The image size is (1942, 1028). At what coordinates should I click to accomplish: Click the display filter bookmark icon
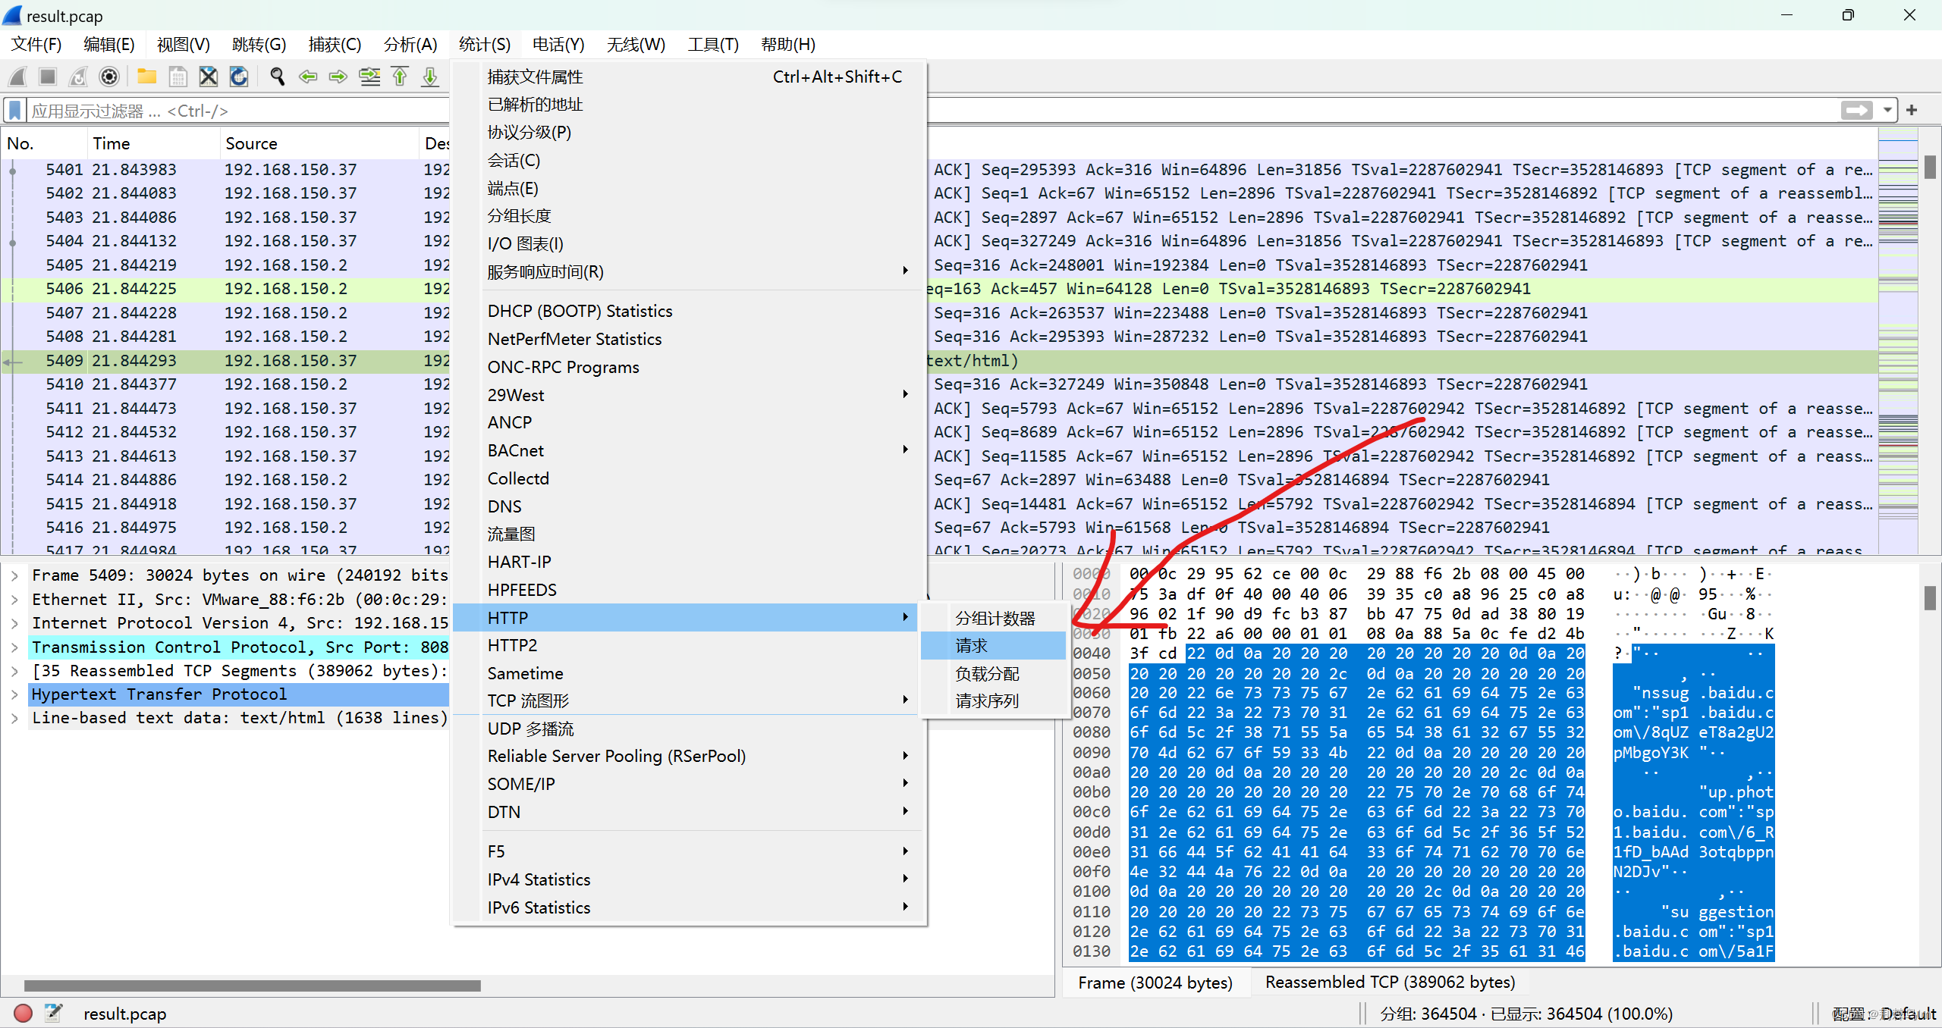point(14,111)
